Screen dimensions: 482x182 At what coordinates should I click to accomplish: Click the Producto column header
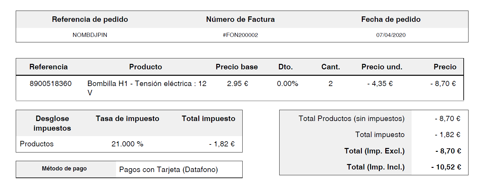(146, 67)
